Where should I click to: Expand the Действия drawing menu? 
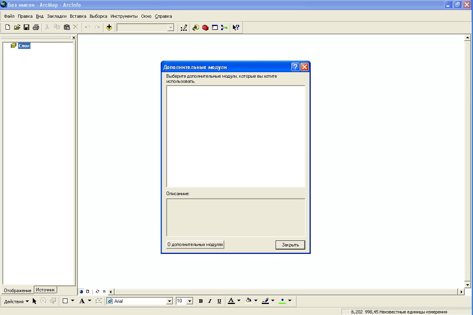(16, 301)
